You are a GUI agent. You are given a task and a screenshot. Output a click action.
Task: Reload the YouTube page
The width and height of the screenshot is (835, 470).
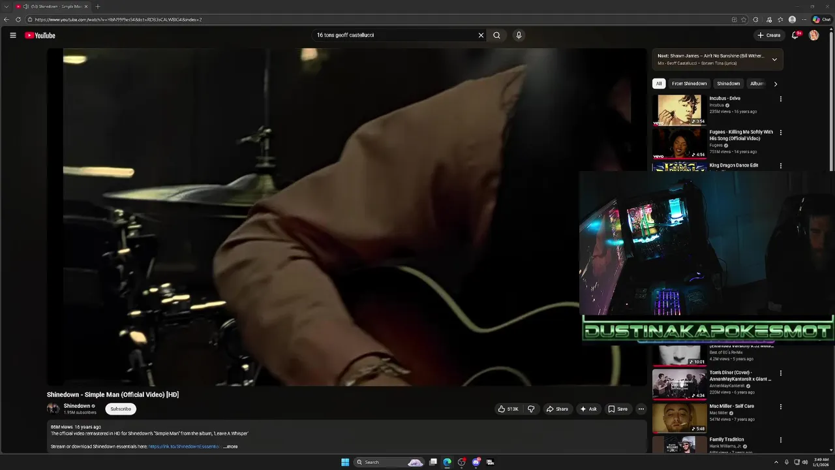coord(18,20)
